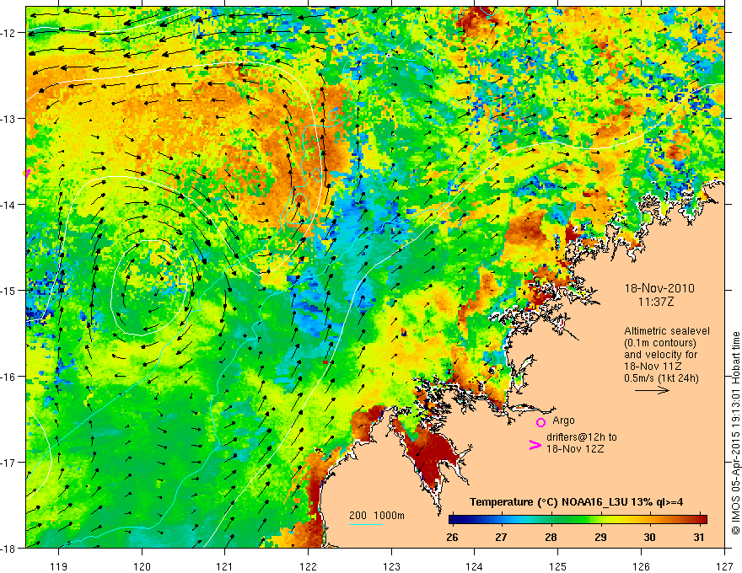Click the '200 1000m' depth legend label

tap(377, 516)
